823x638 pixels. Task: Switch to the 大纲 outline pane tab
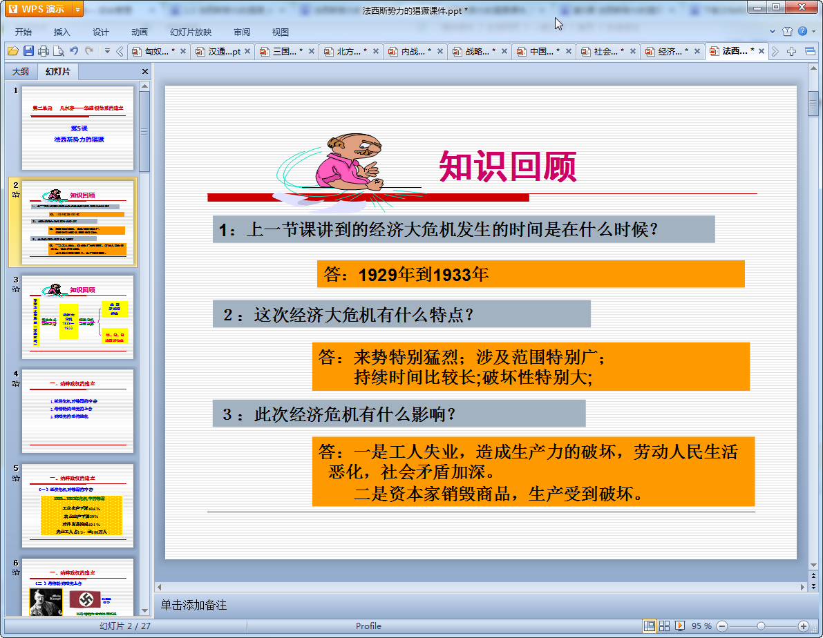point(21,71)
